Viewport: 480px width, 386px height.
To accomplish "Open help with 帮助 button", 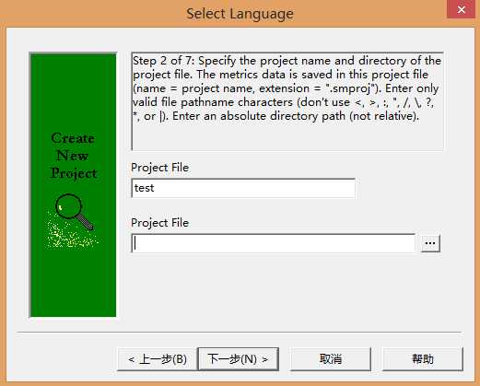I will (423, 359).
